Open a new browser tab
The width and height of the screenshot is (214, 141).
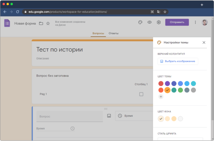(202, 5)
